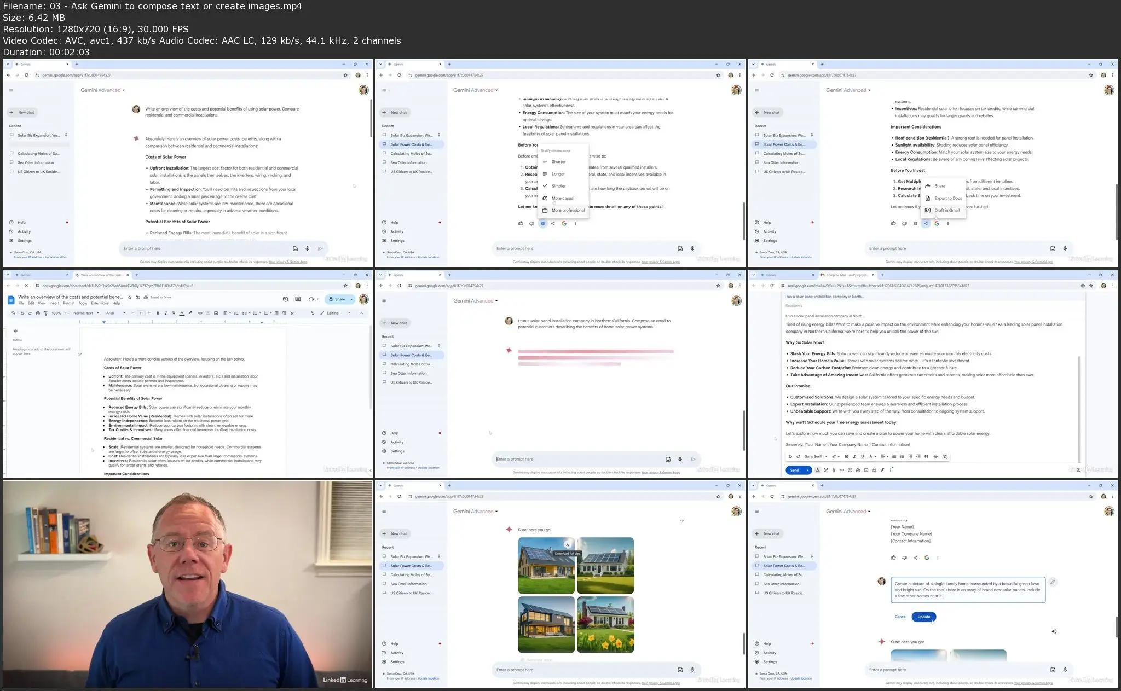This screenshot has height=691, width=1121.
Task: Toggle bold in Google Docs toolbar
Action: coord(158,313)
